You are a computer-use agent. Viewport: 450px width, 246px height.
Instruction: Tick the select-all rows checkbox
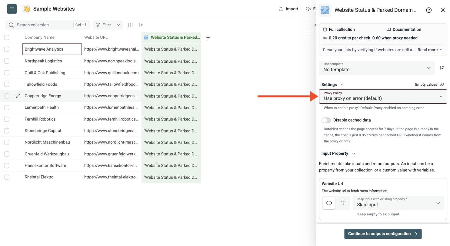7,38
